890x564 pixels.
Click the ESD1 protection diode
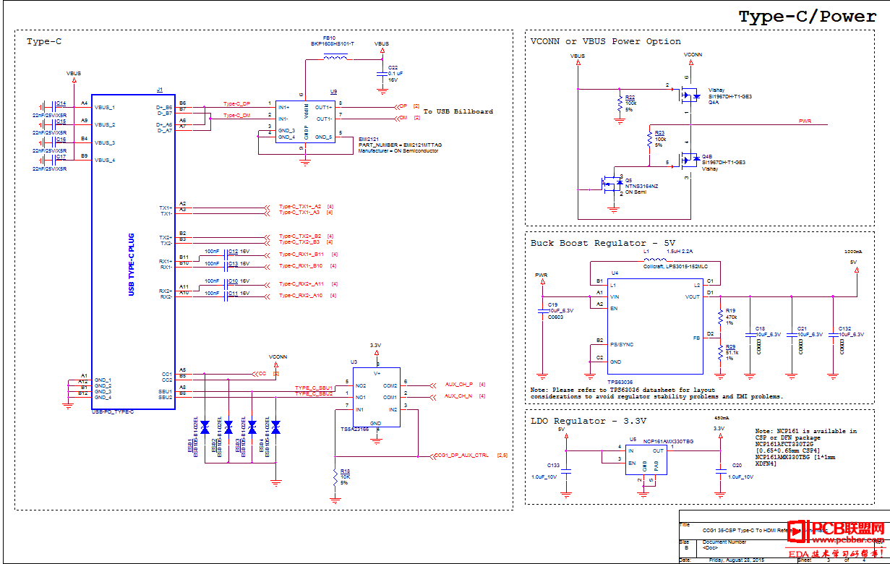tap(205, 427)
